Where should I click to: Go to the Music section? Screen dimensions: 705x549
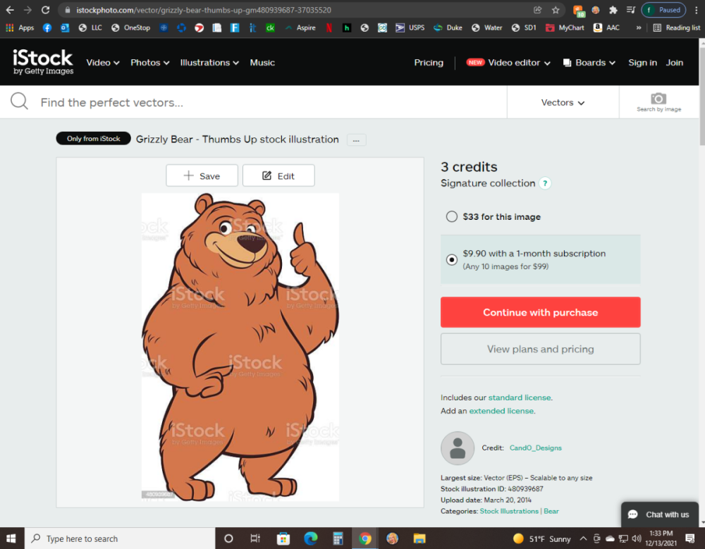click(262, 63)
